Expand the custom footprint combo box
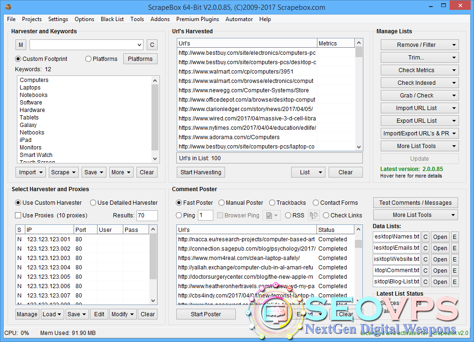The width and height of the screenshot is (474, 342). pos(139,45)
